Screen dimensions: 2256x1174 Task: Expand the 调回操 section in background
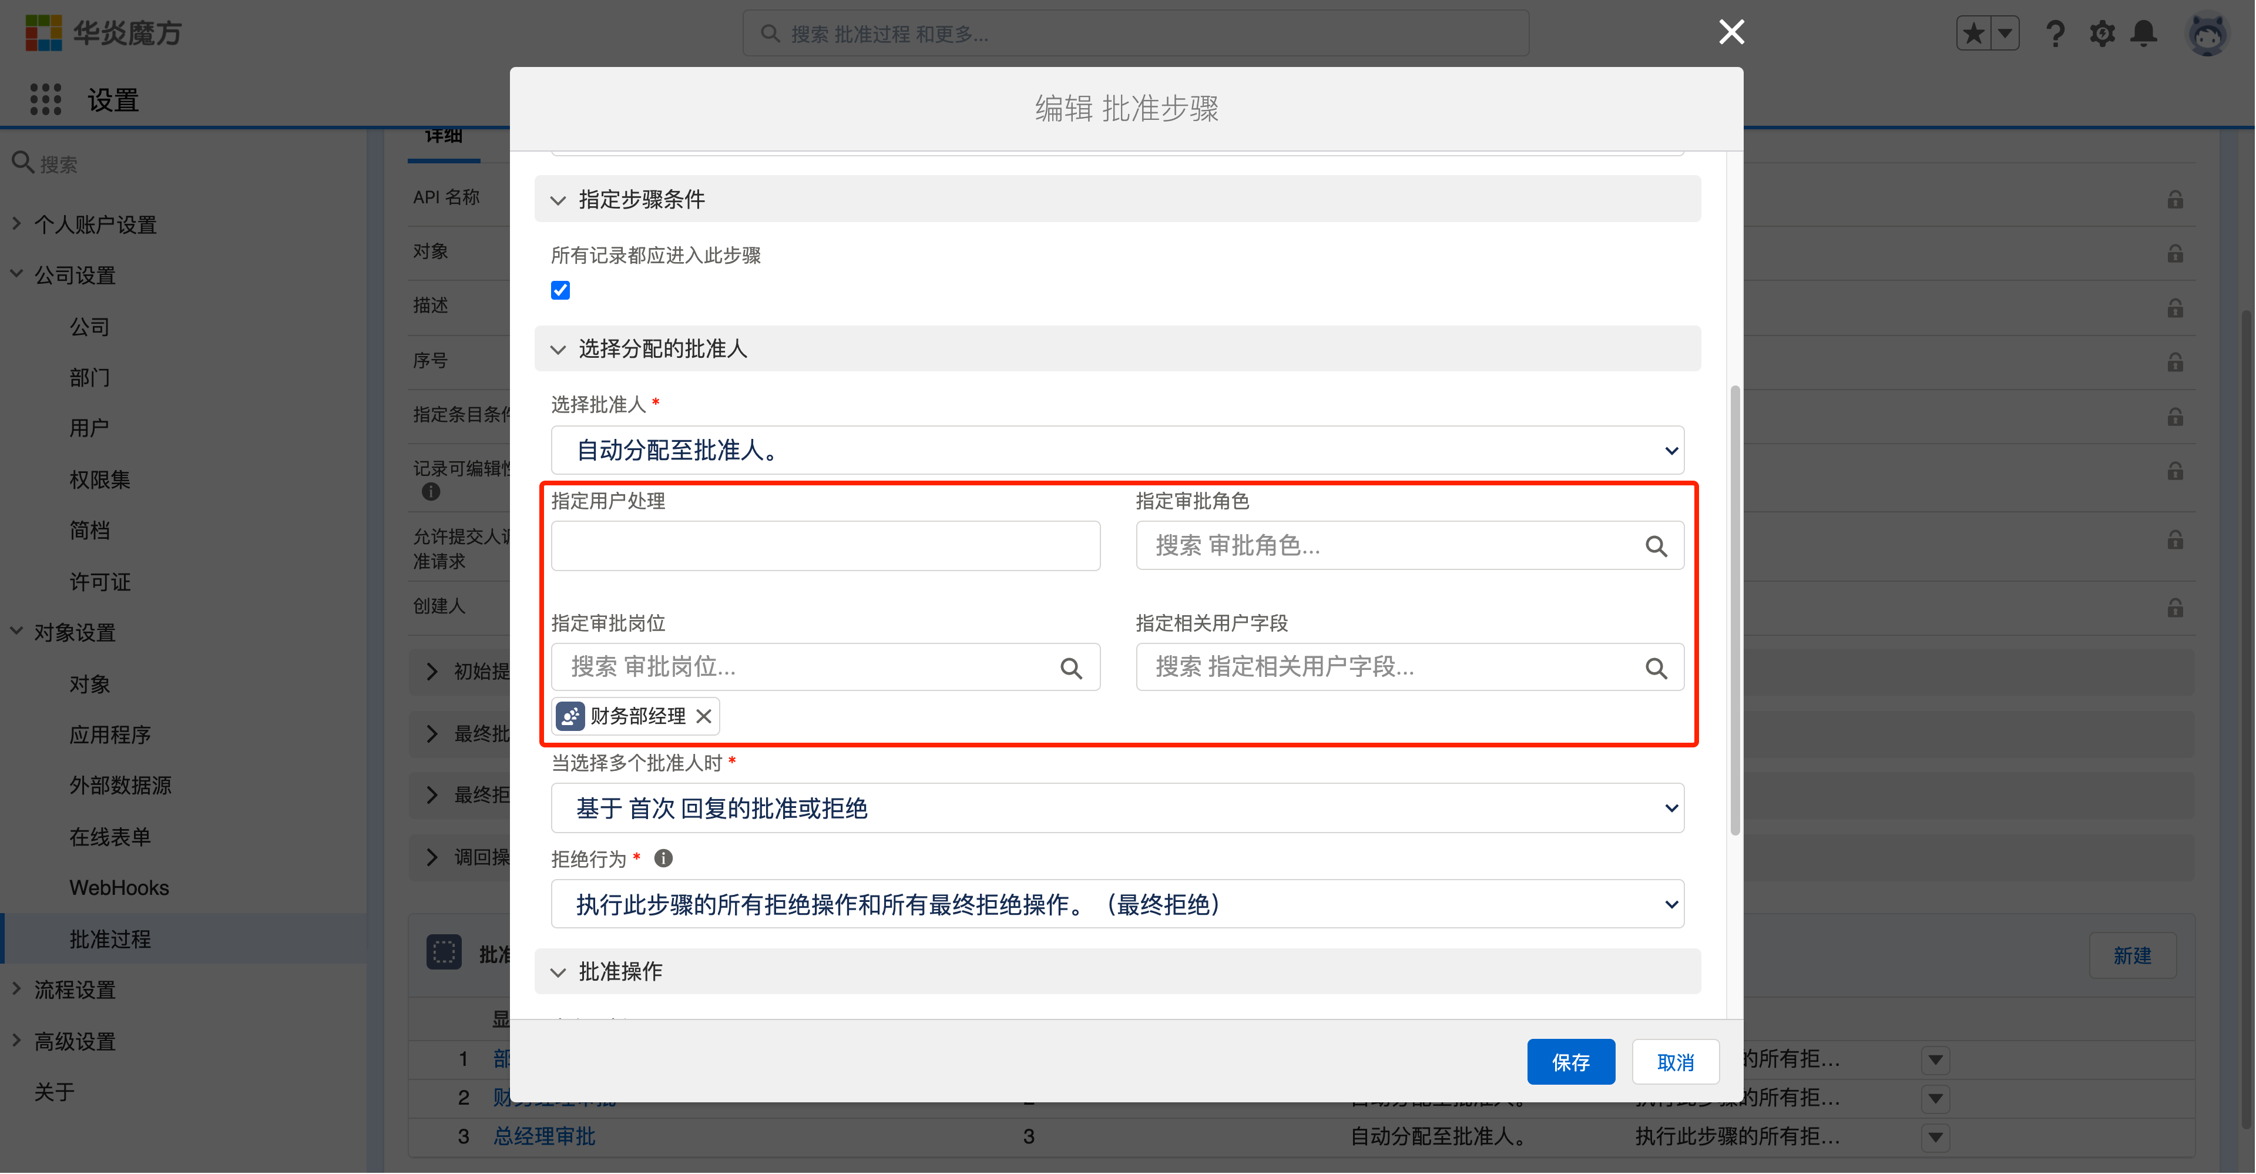tap(431, 857)
